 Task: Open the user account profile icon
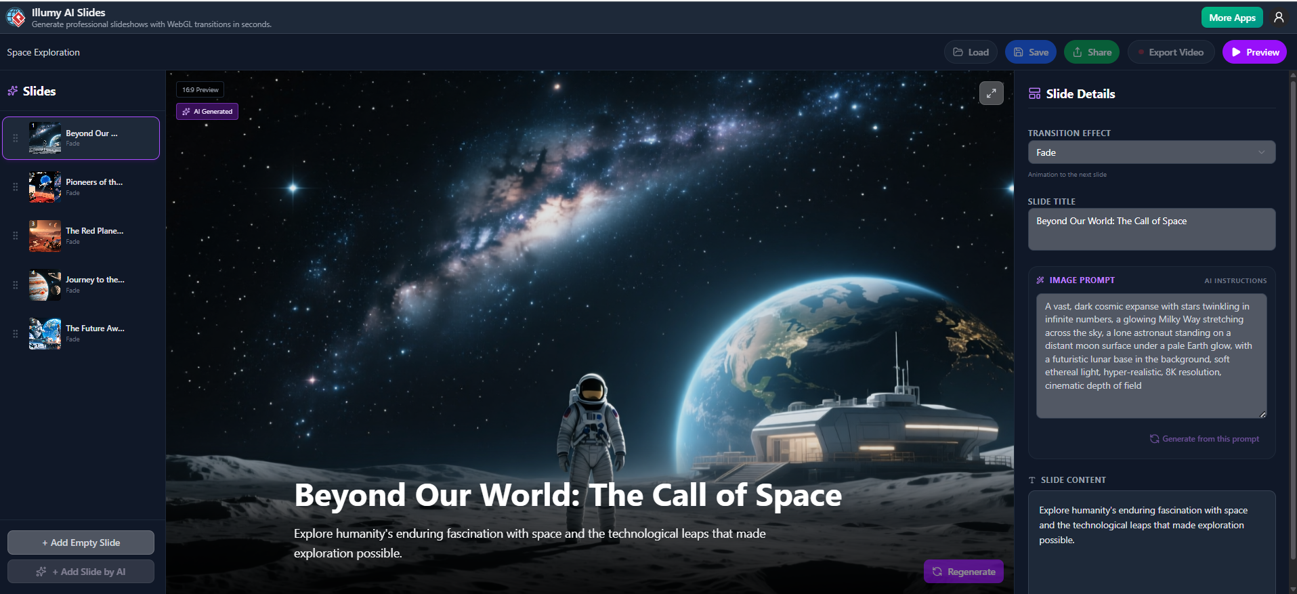click(x=1278, y=18)
